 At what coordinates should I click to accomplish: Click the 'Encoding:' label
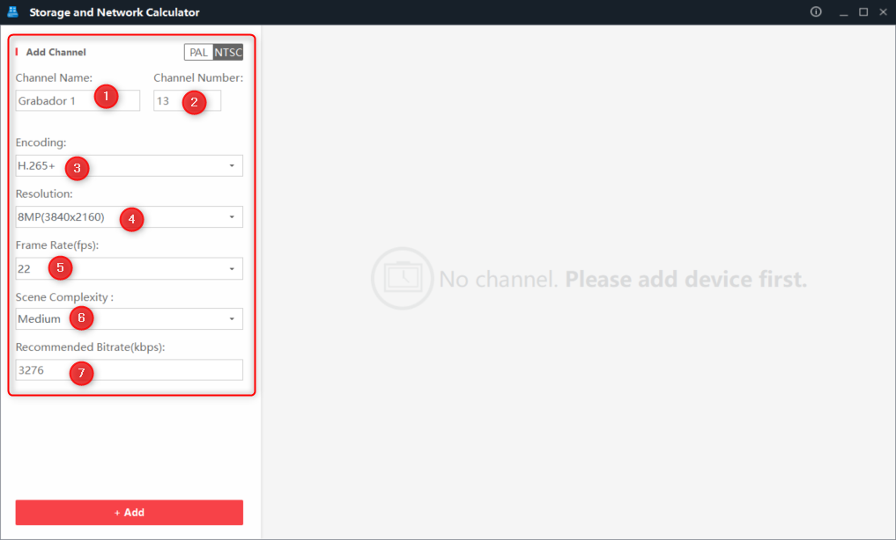[x=41, y=142]
